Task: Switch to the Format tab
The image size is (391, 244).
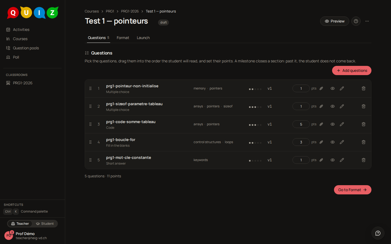Action: (123, 38)
